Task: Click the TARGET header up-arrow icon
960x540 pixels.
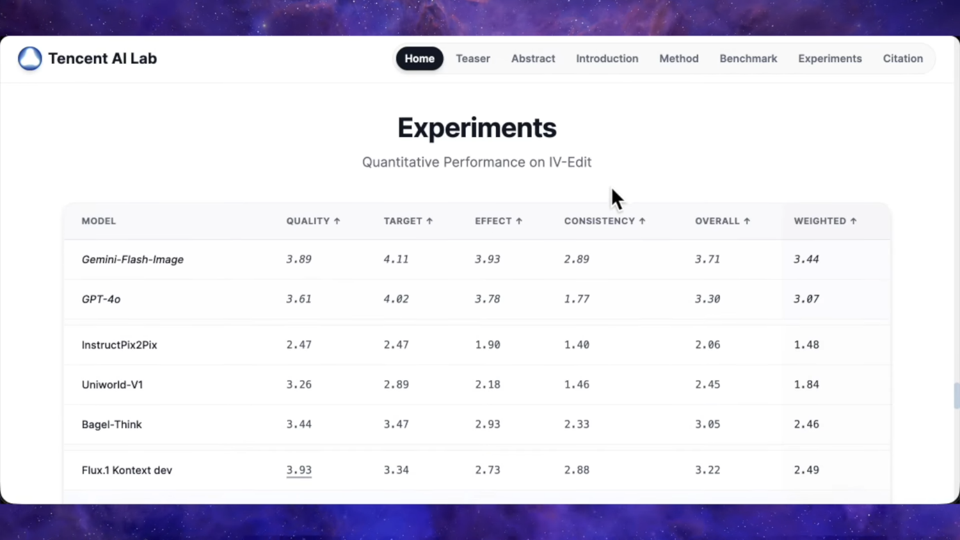Action: 429,221
